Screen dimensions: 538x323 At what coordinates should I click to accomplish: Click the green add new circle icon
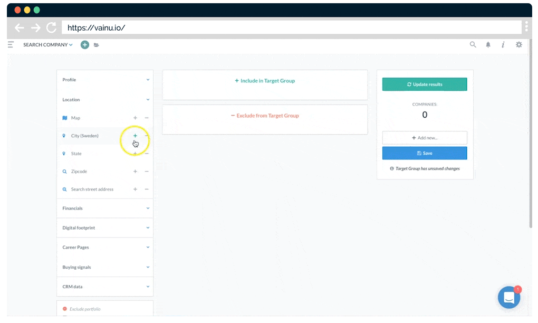tap(84, 45)
